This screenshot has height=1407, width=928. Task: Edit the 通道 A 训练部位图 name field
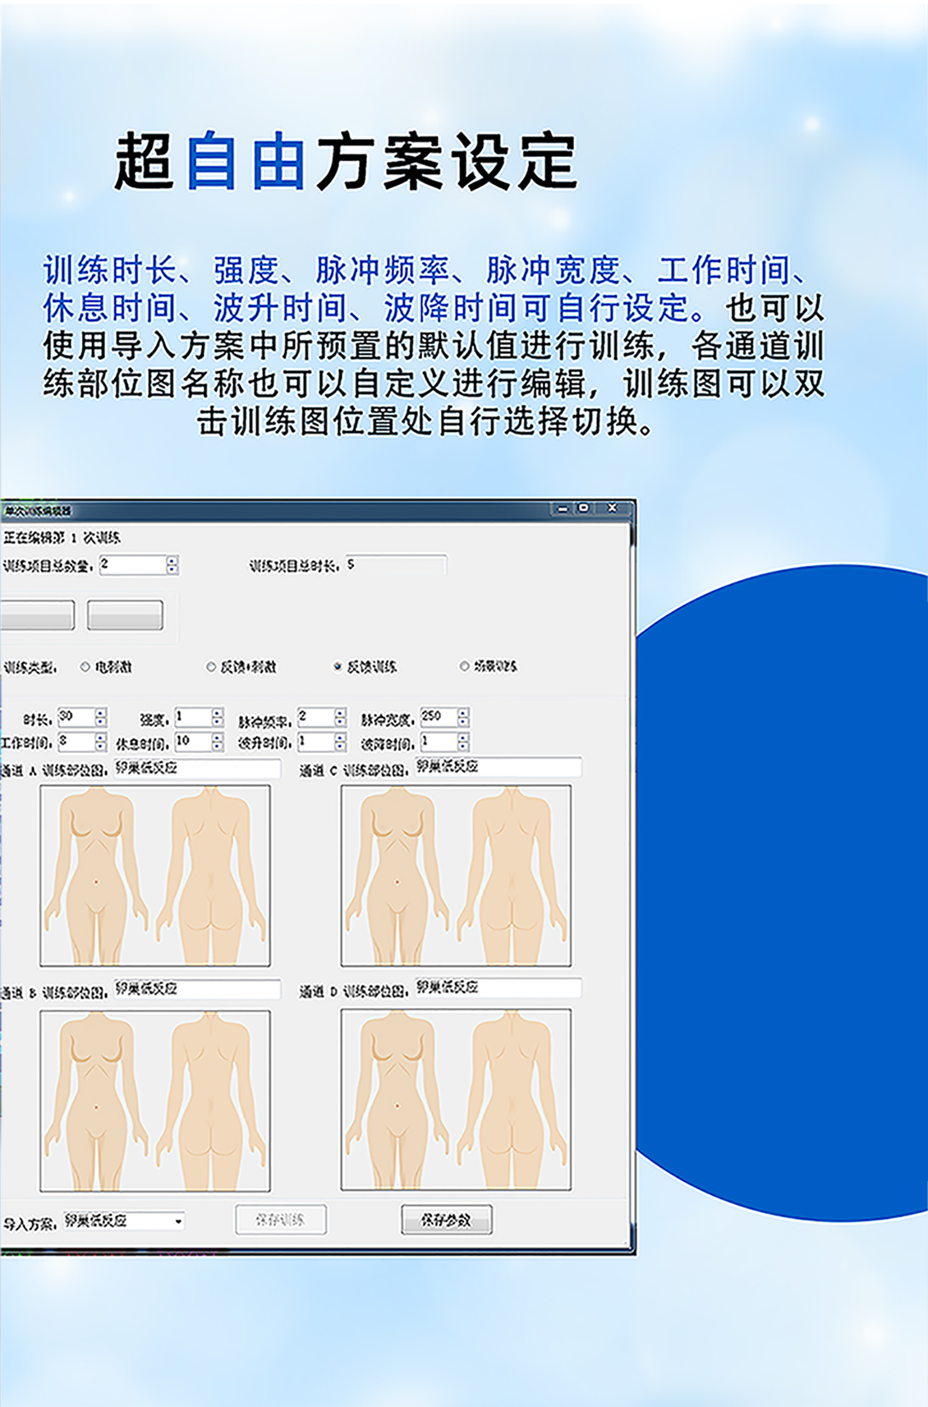(196, 769)
